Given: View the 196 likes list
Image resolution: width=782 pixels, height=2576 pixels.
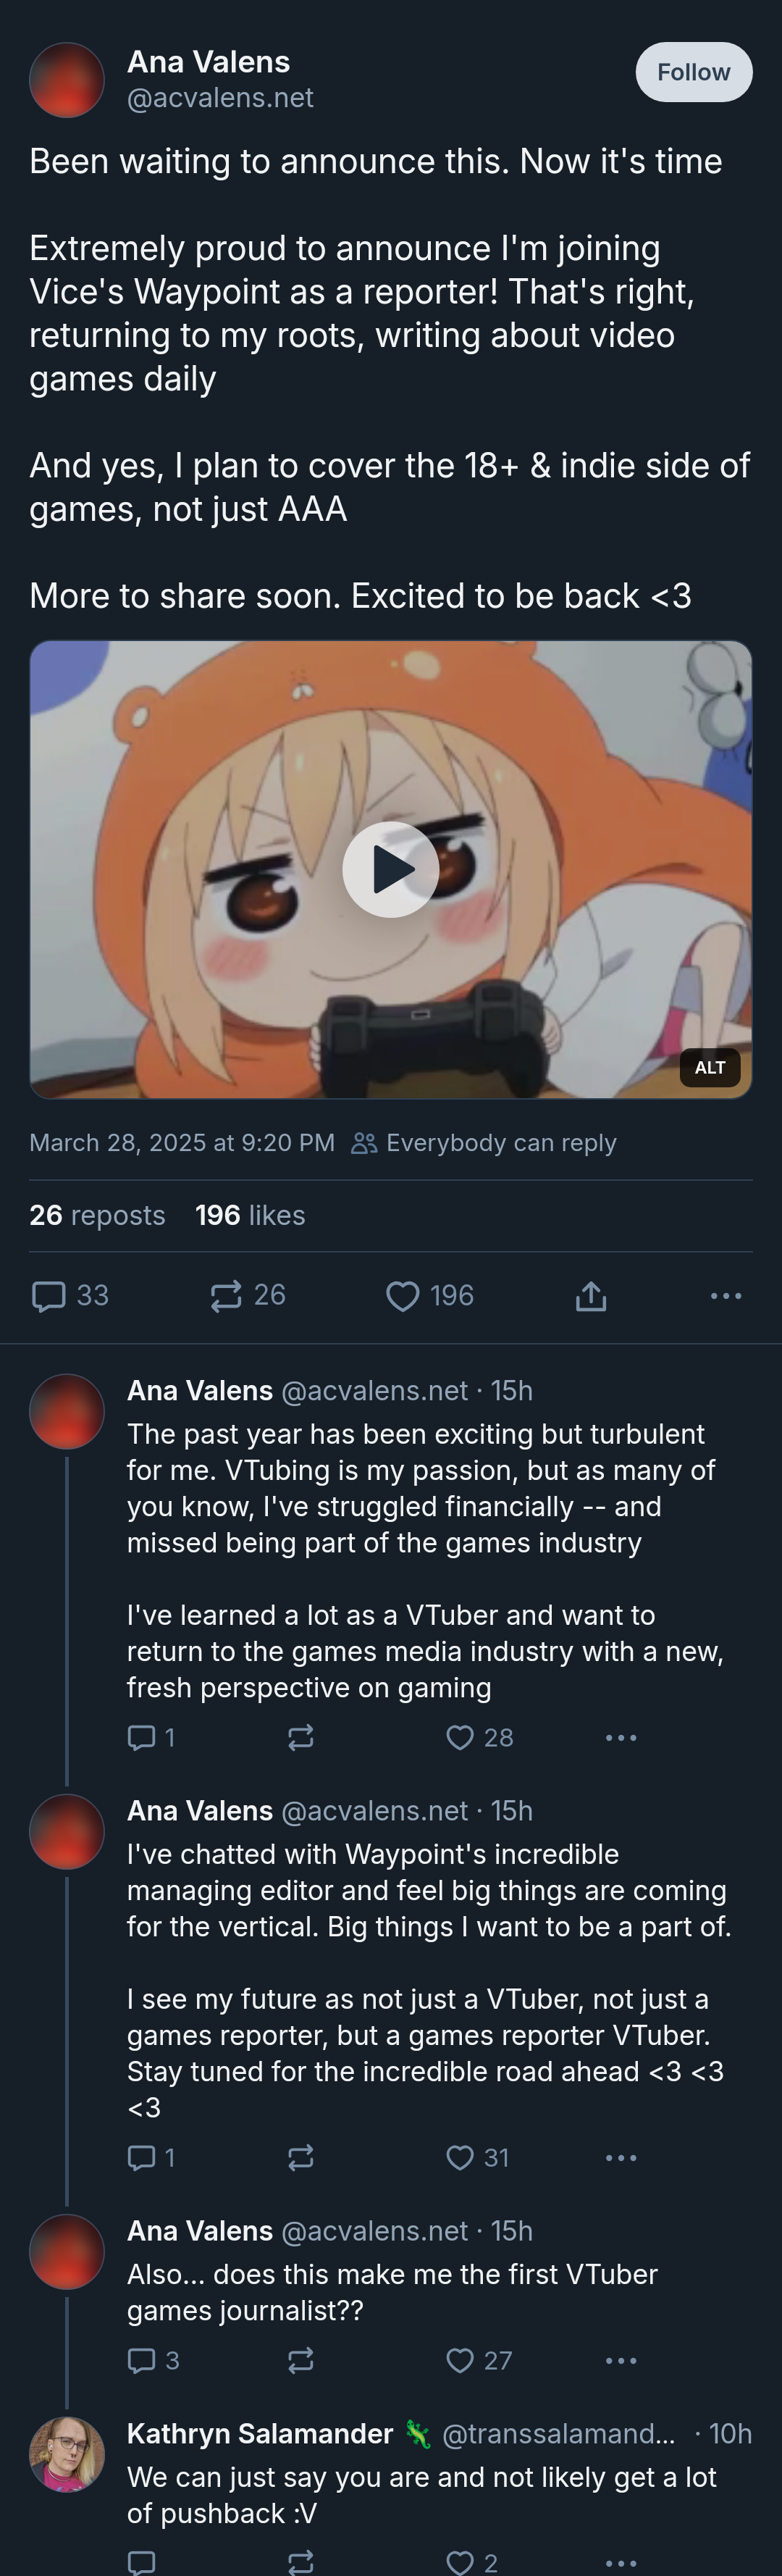Looking at the screenshot, I should click(x=250, y=1215).
